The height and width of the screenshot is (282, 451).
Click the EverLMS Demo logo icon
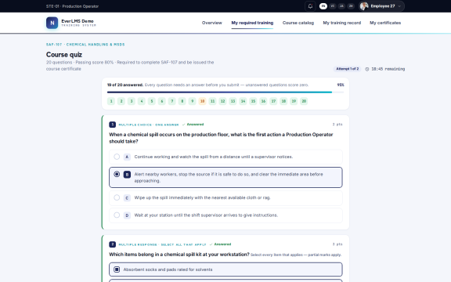click(52, 23)
